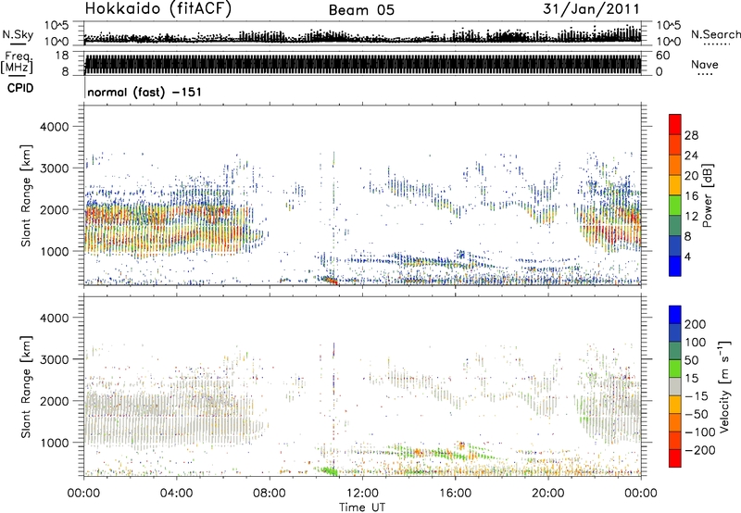The image size is (741, 513).
Task: Click the dotted line sample under 'Nave'
Action: (x=705, y=75)
